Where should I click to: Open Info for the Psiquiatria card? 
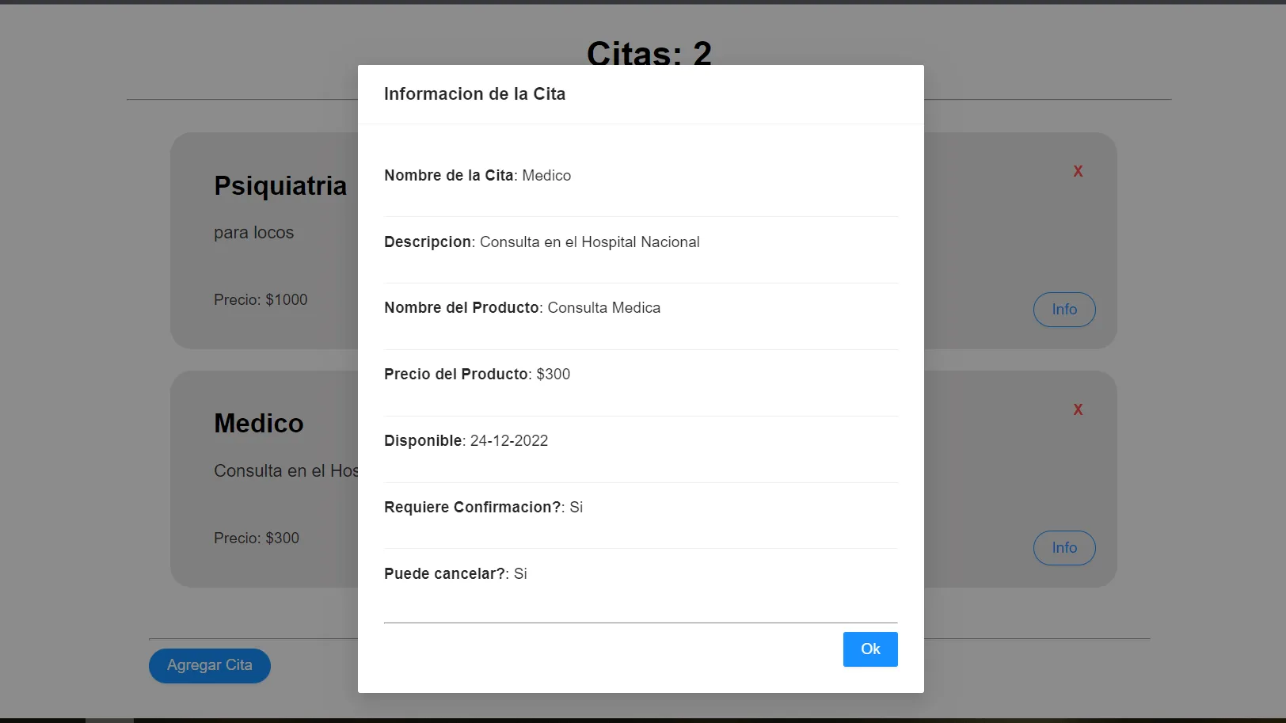click(x=1064, y=310)
